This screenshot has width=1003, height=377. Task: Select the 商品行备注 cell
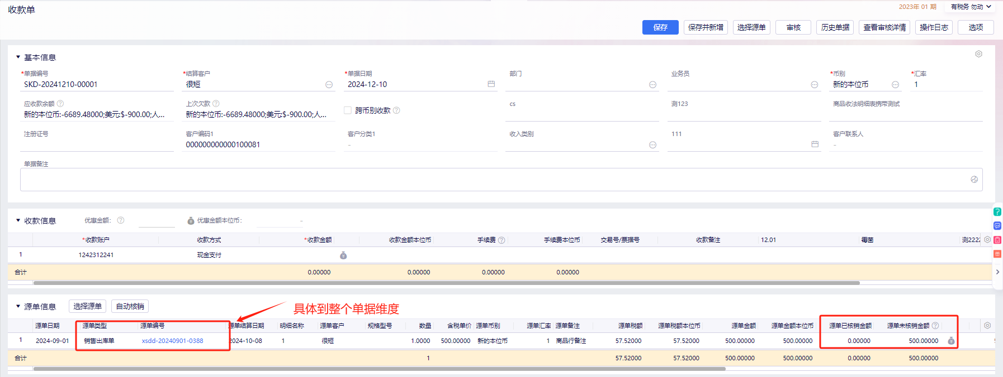pos(571,341)
